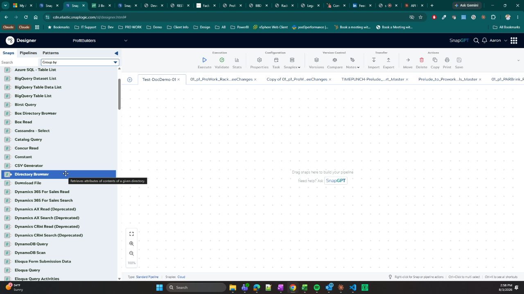Open the SnapLogic search magnifier icon
Screen dimensions: 524x294
476,40
